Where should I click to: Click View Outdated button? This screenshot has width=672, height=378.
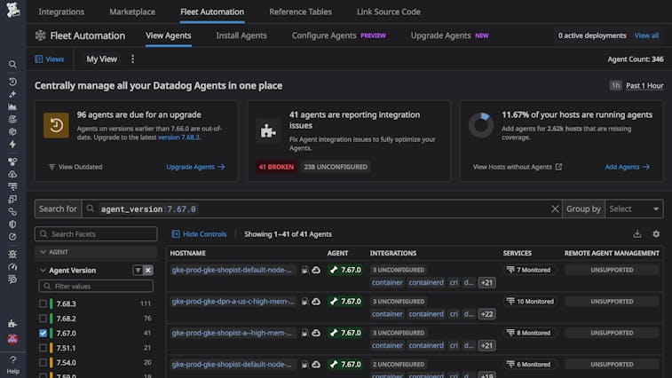click(x=75, y=167)
